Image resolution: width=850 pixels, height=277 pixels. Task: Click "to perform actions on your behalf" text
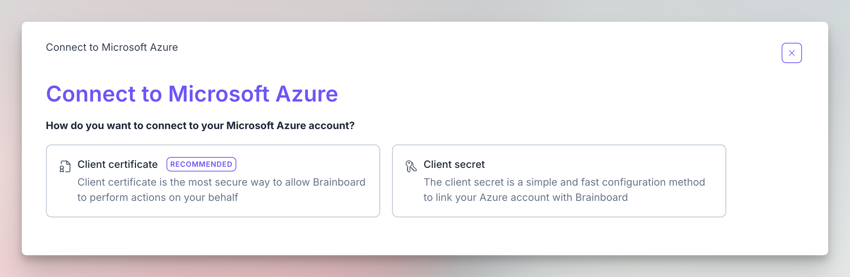point(157,197)
